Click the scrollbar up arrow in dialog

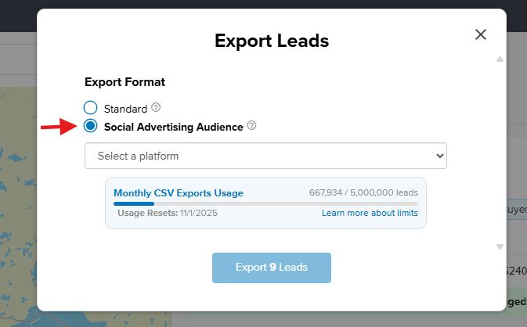pos(500,59)
